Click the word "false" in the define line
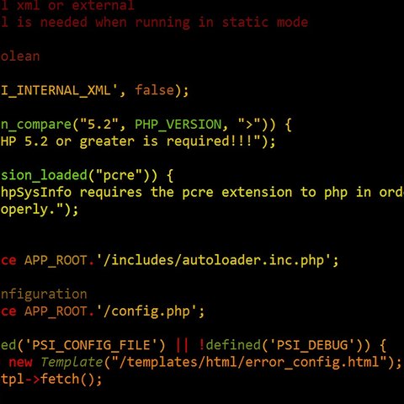The width and height of the screenshot is (404, 404). click(155, 90)
